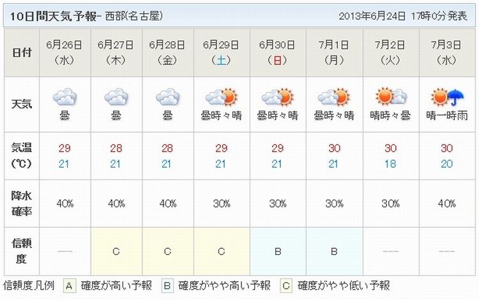Image resolution: width=479 pixels, height=300 pixels.
Task: Click the cloudy-sunny icon for July 1
Action: tap(334, 97)
